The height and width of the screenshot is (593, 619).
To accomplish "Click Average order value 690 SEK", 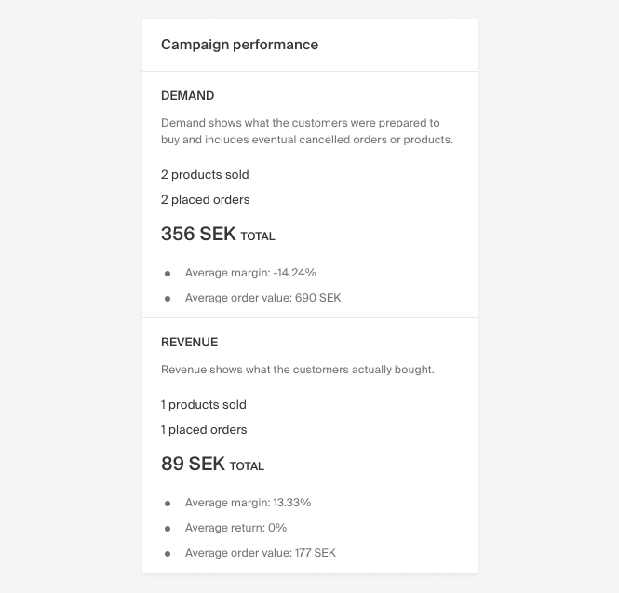I will point(262,298).
